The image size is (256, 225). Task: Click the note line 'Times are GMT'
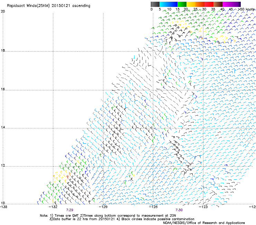click(67, 216)
